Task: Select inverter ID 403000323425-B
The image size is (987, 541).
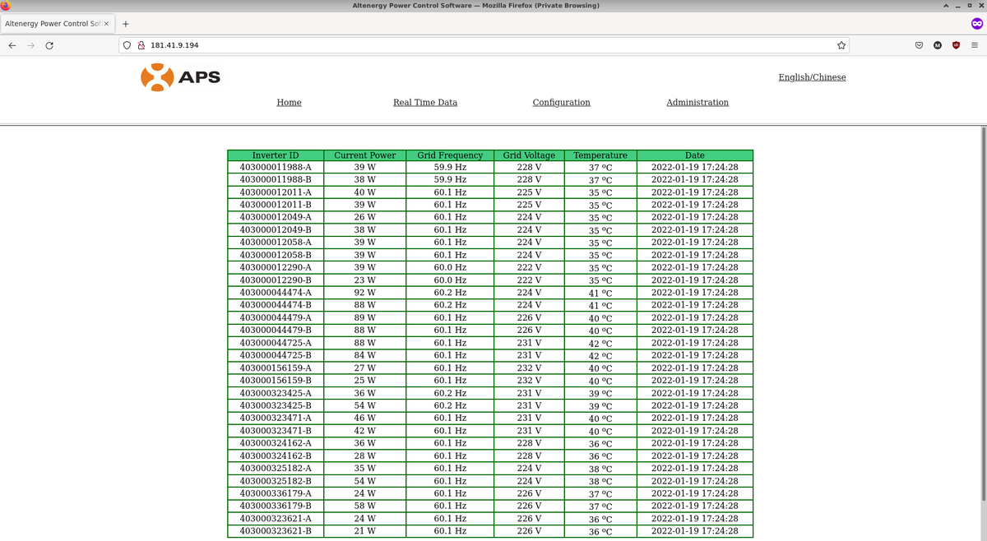Action: click(x=276, y=405)
